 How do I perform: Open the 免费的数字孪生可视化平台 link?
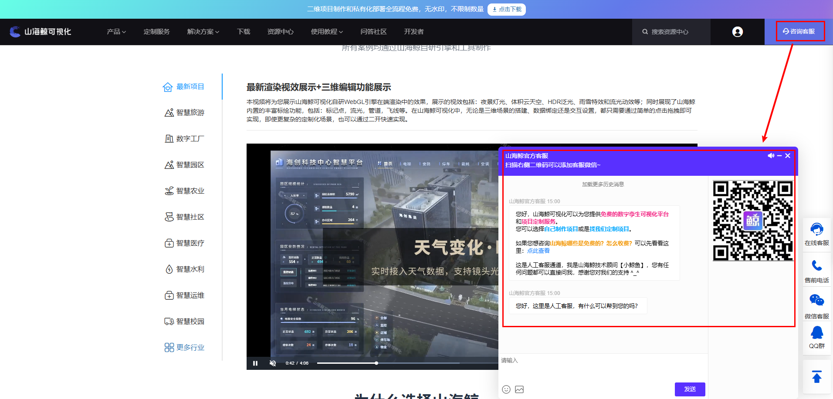coord(634,214)
